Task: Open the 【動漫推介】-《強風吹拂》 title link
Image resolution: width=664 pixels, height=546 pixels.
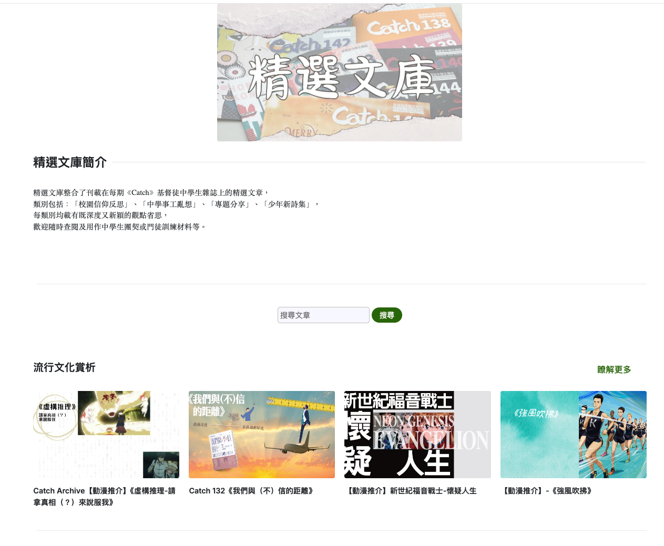Action: click(x=547, y=491)
